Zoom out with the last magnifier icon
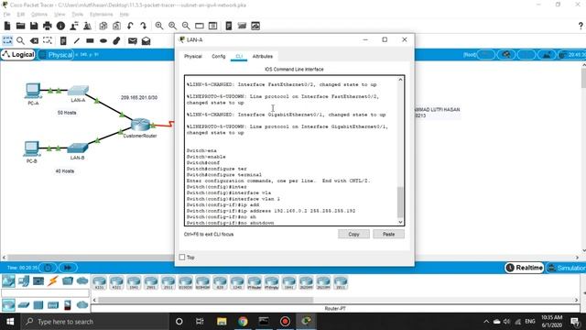The height and width of the screenshot is (330, 586). pyautogui.click(x=186, y=26)
